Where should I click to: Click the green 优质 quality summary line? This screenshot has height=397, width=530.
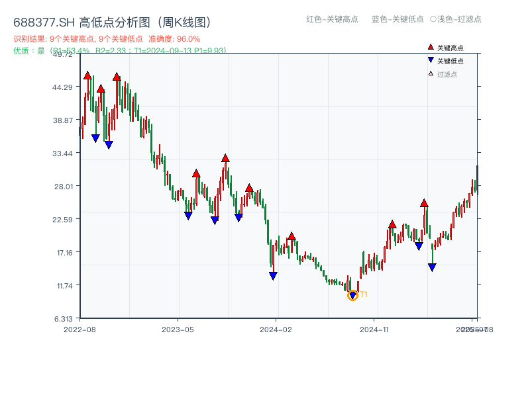tap(120, 51)
